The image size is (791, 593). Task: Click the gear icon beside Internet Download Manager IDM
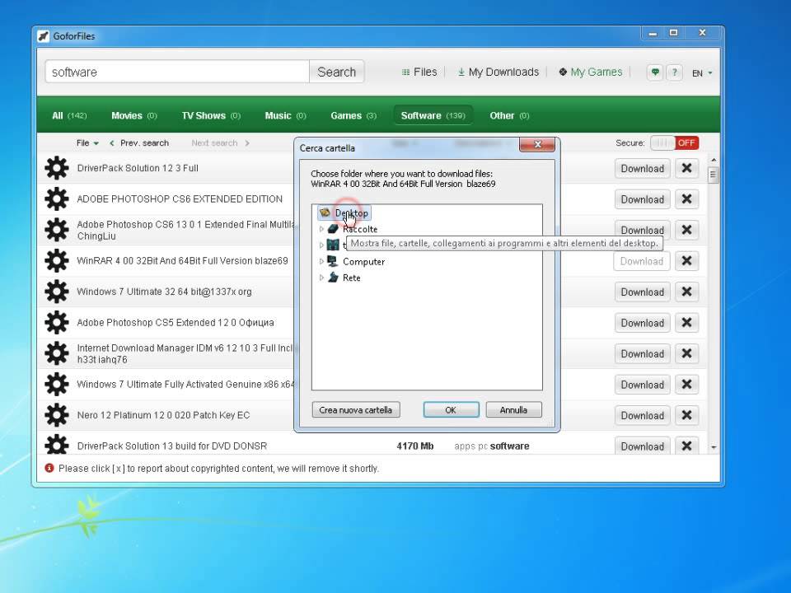click(57, 353)
